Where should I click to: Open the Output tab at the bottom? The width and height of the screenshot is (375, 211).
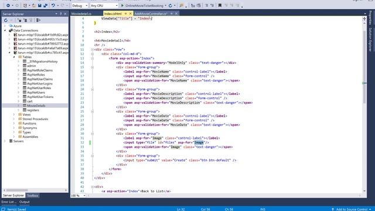coord(25,202)
